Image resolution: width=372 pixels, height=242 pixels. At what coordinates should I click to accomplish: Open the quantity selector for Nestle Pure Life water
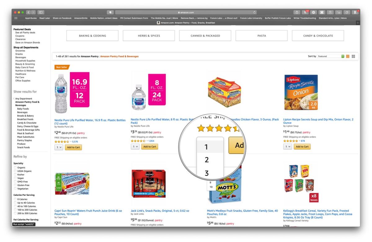(x=58, y=147)
